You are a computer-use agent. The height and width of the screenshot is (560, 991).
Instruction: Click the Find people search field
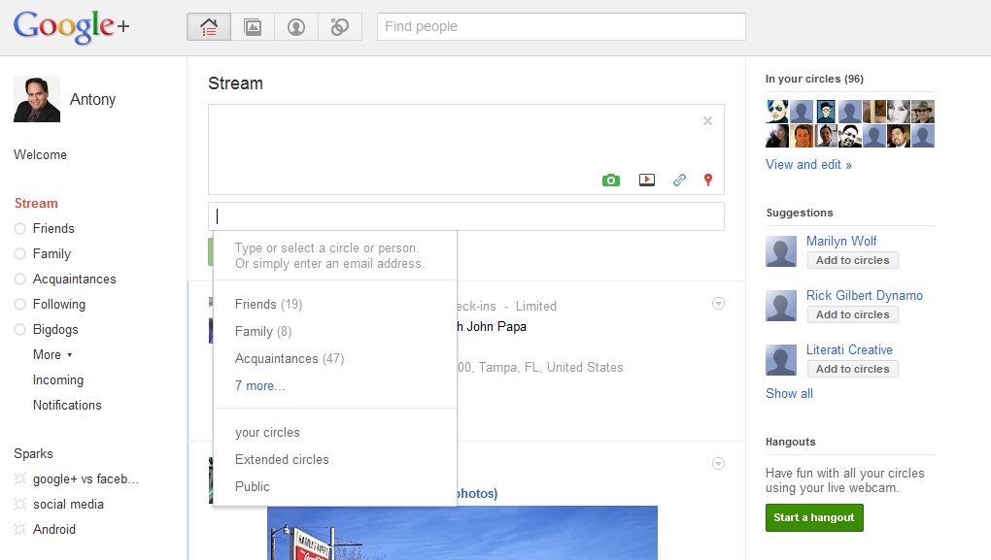pyautogui.click(x=561, y=27)
